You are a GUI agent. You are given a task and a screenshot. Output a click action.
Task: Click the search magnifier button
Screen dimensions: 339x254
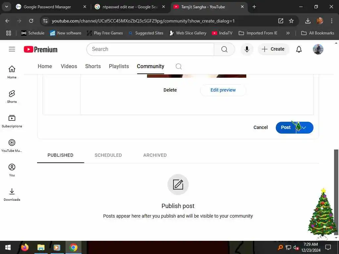tap(224, 49)
